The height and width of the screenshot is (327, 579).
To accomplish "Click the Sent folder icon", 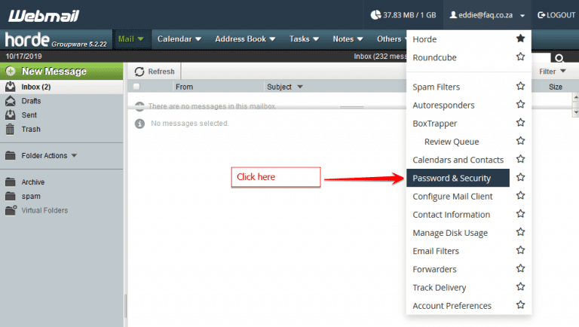I will (11, 115).
